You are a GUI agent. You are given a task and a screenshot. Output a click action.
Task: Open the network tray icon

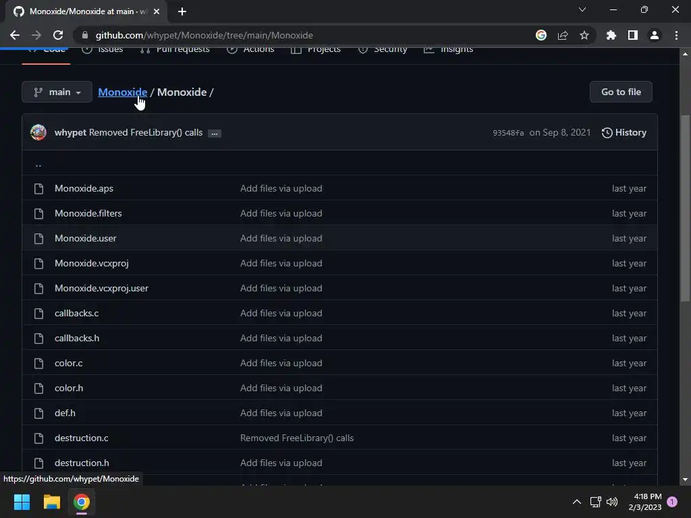(595, 502)
